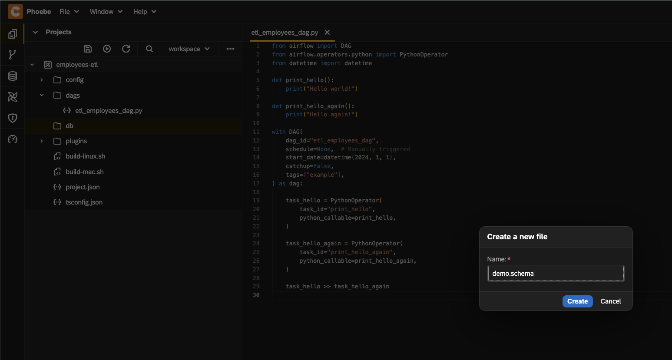Screen dimensions: 672x360
Task: Click the Create button in dialog
Action: 577,301
